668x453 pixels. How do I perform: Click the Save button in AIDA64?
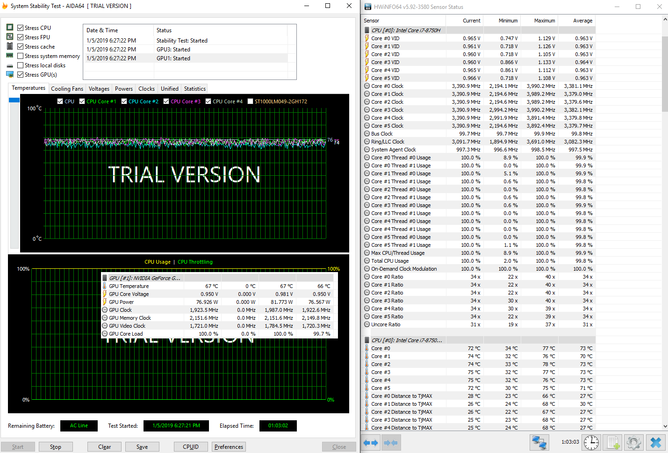click(x=142, y=447)
